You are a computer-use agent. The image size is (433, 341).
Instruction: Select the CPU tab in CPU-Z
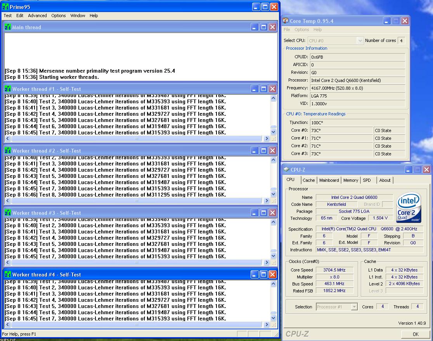(x=291, y=179)
